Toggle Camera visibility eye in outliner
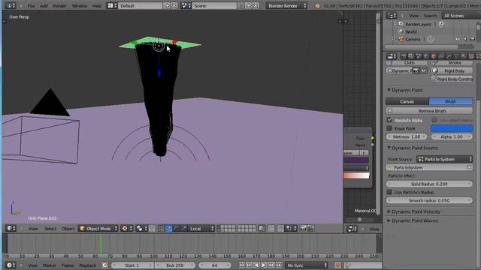The width and height of the screenshot is (481, 270). [x=458, y=39]
